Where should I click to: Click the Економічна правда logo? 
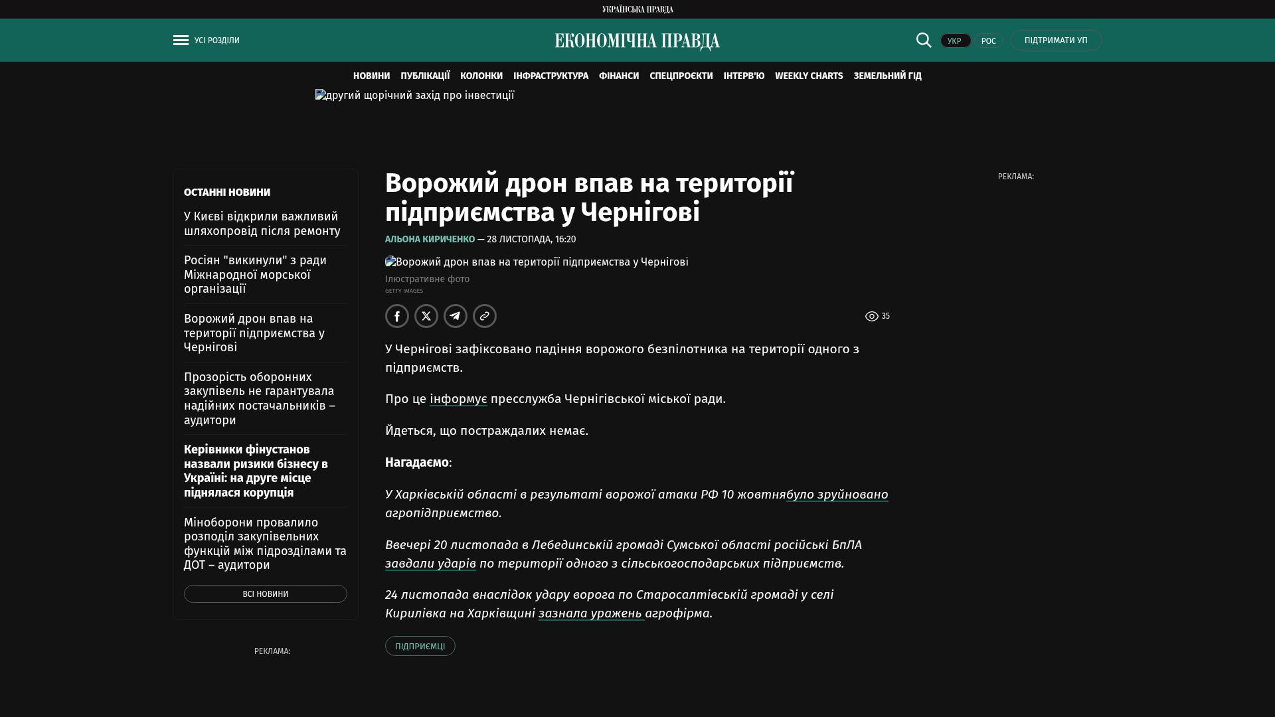[637, 41]
